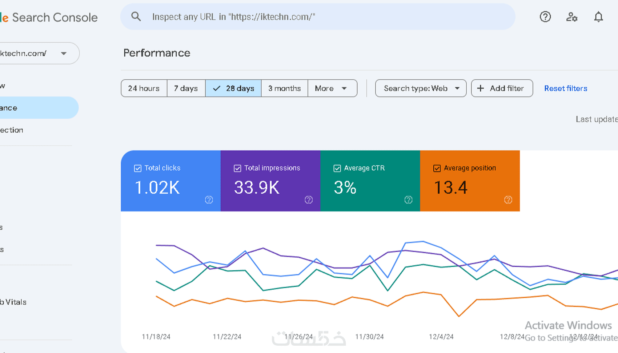Click the Add filter button
Screen dimensions: 618x353
[x=502, y=88]
